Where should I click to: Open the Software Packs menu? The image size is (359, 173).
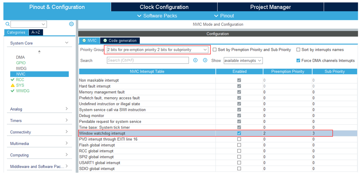coord(157,16)
